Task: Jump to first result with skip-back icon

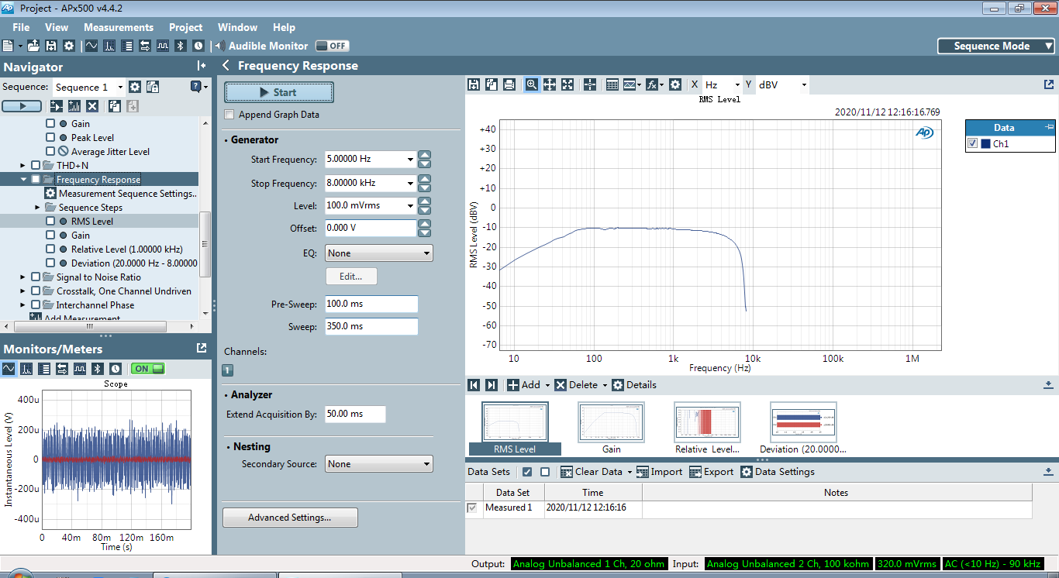Action: (474, 385)
